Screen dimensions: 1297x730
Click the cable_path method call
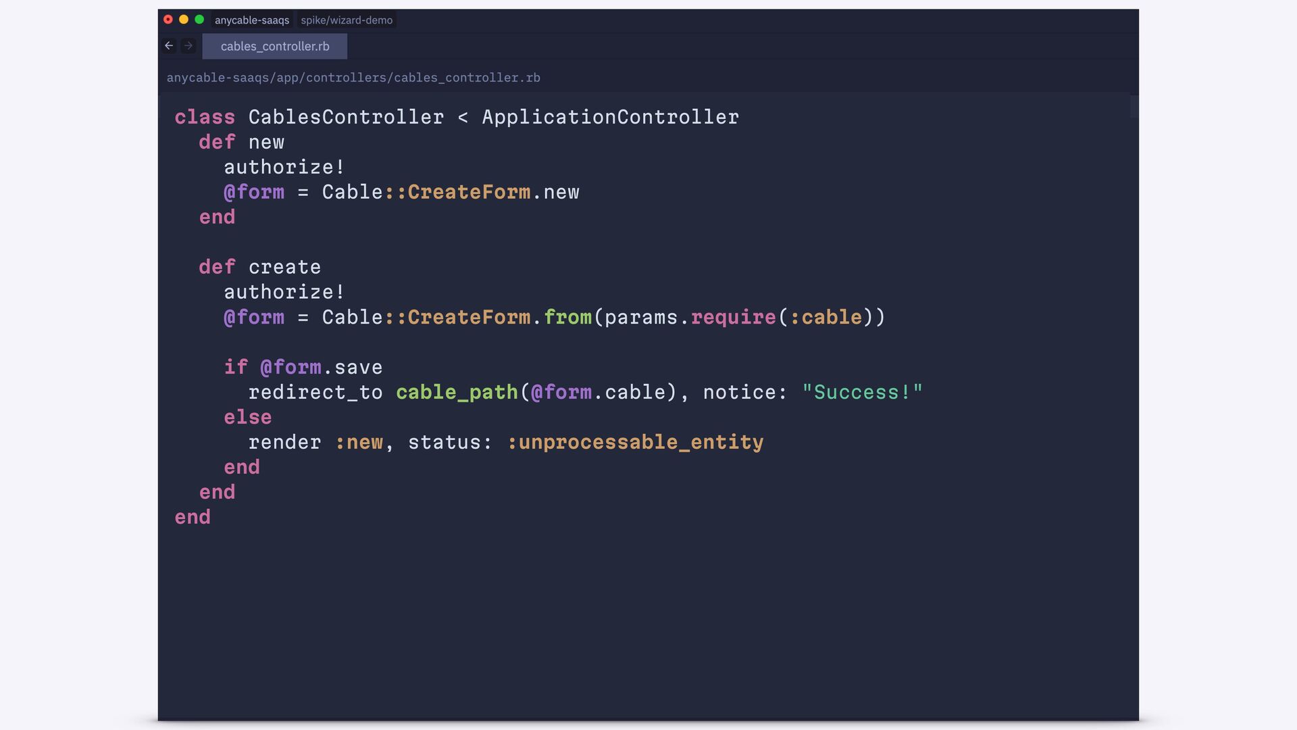tap(457, 392)
